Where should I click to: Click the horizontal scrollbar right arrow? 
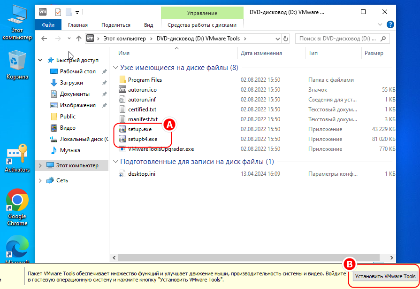coord(391,258)
